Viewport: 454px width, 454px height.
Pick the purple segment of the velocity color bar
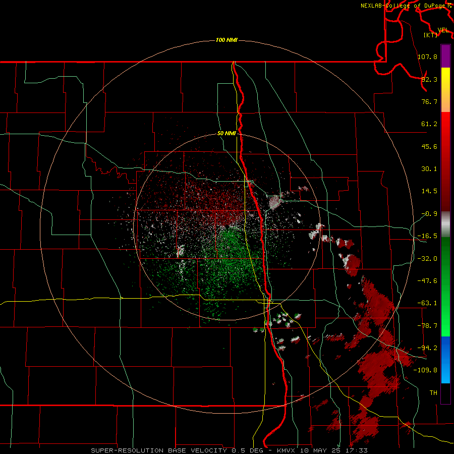(445, 56)
